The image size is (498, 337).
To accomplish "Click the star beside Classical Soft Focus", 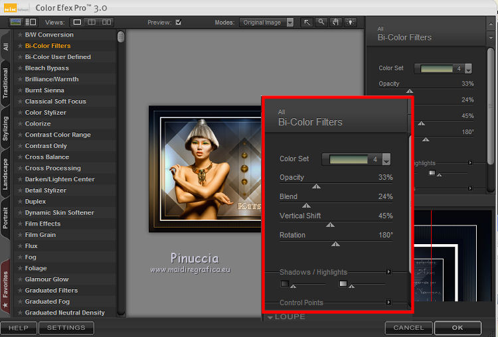I will coord(20,101).
